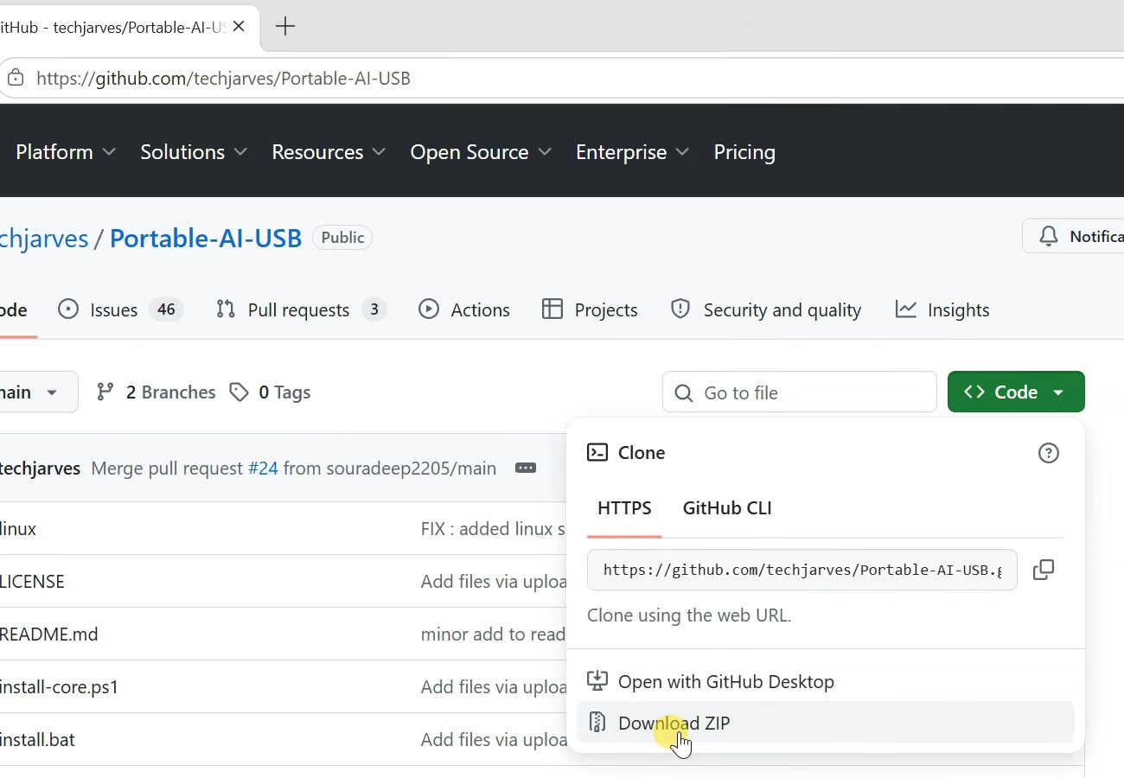
Task: Click the site lock icon in address bar
Action: 15,79
